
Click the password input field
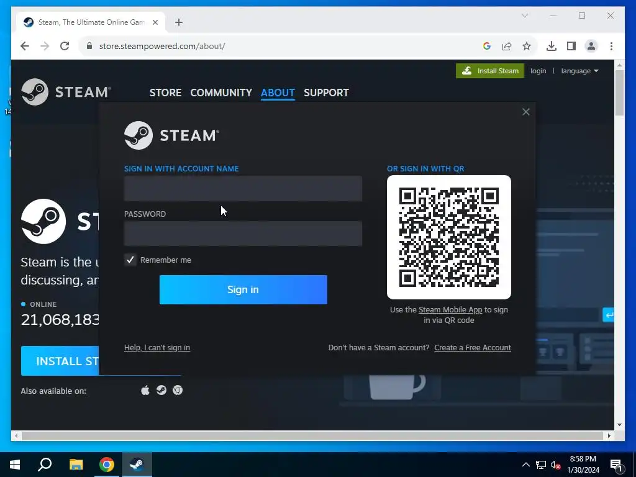(x=243, y=234)
